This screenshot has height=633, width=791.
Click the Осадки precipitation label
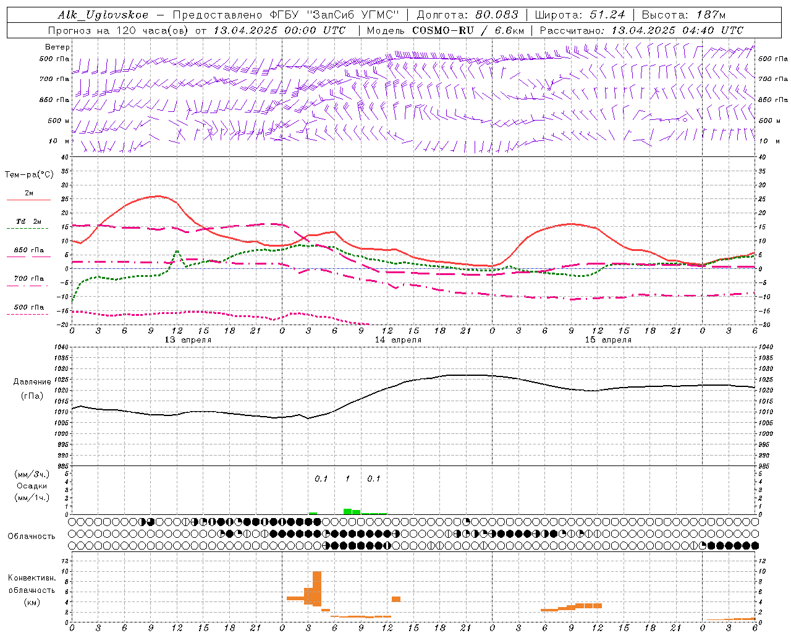32,486
